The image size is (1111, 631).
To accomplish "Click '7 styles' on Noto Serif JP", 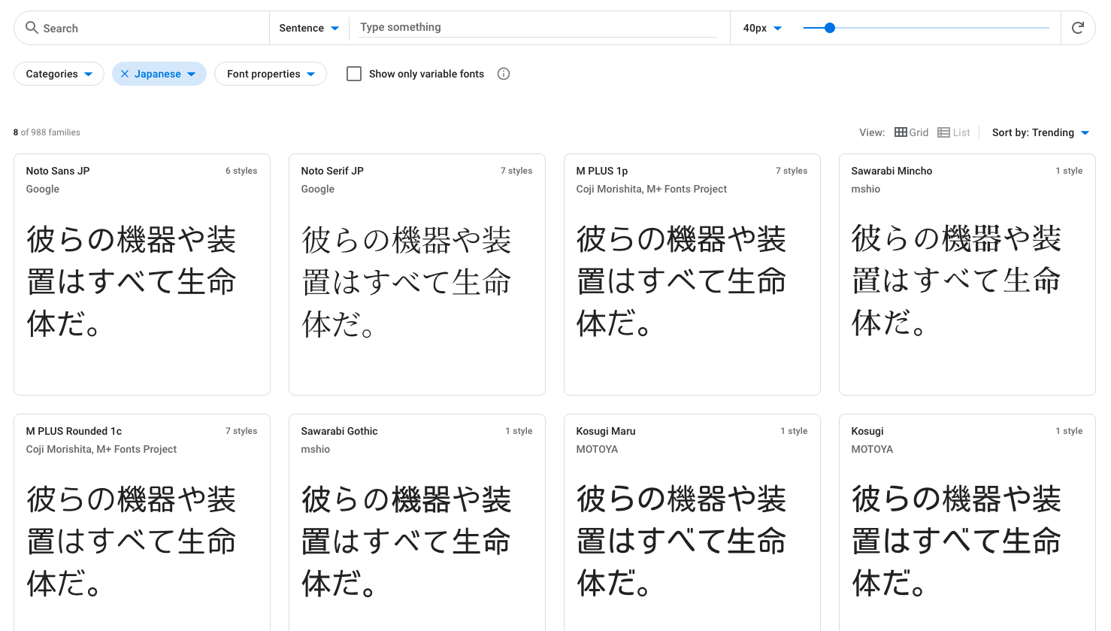I will 516,171.
